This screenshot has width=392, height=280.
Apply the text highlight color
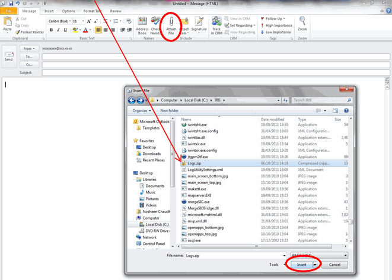[x=75, y=30]
